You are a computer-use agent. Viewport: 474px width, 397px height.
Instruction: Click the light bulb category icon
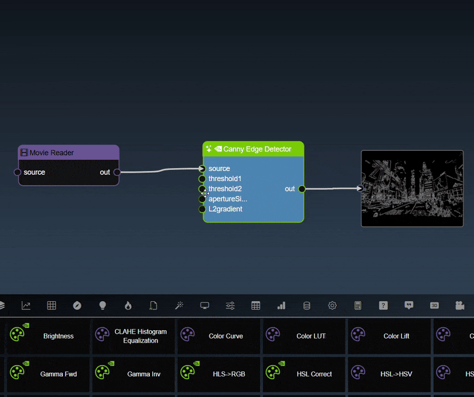103,305
